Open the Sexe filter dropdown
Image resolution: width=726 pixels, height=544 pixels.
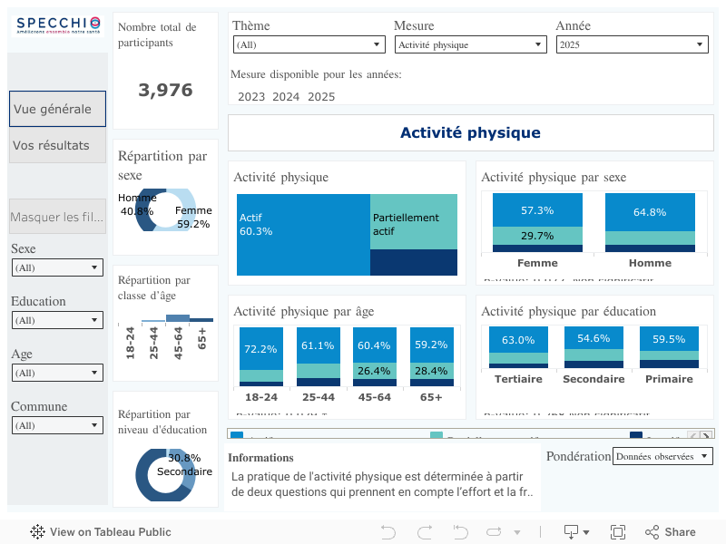click(57, 267)
